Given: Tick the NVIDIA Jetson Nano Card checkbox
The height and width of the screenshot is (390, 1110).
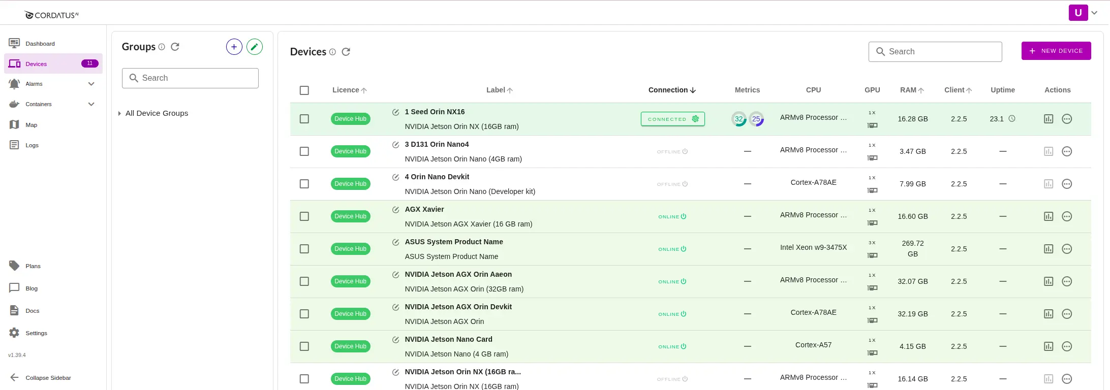Looking at the screenshot, I should pos(304,346).
